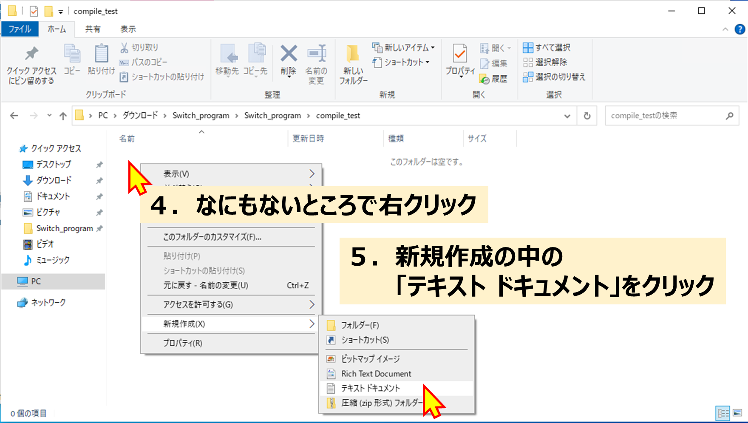
Task: Collapse the ribbon with the chevron
Action: point(725,29)
